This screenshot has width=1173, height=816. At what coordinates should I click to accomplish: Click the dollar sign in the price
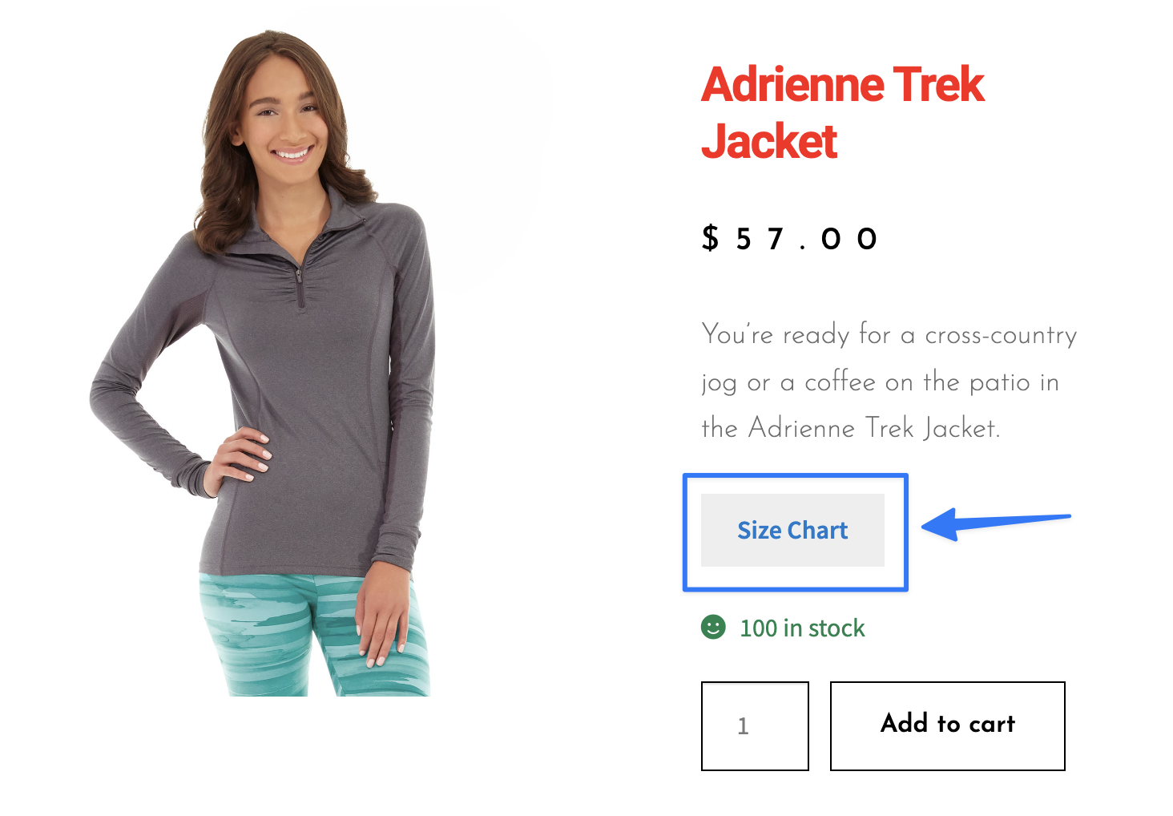710,238
